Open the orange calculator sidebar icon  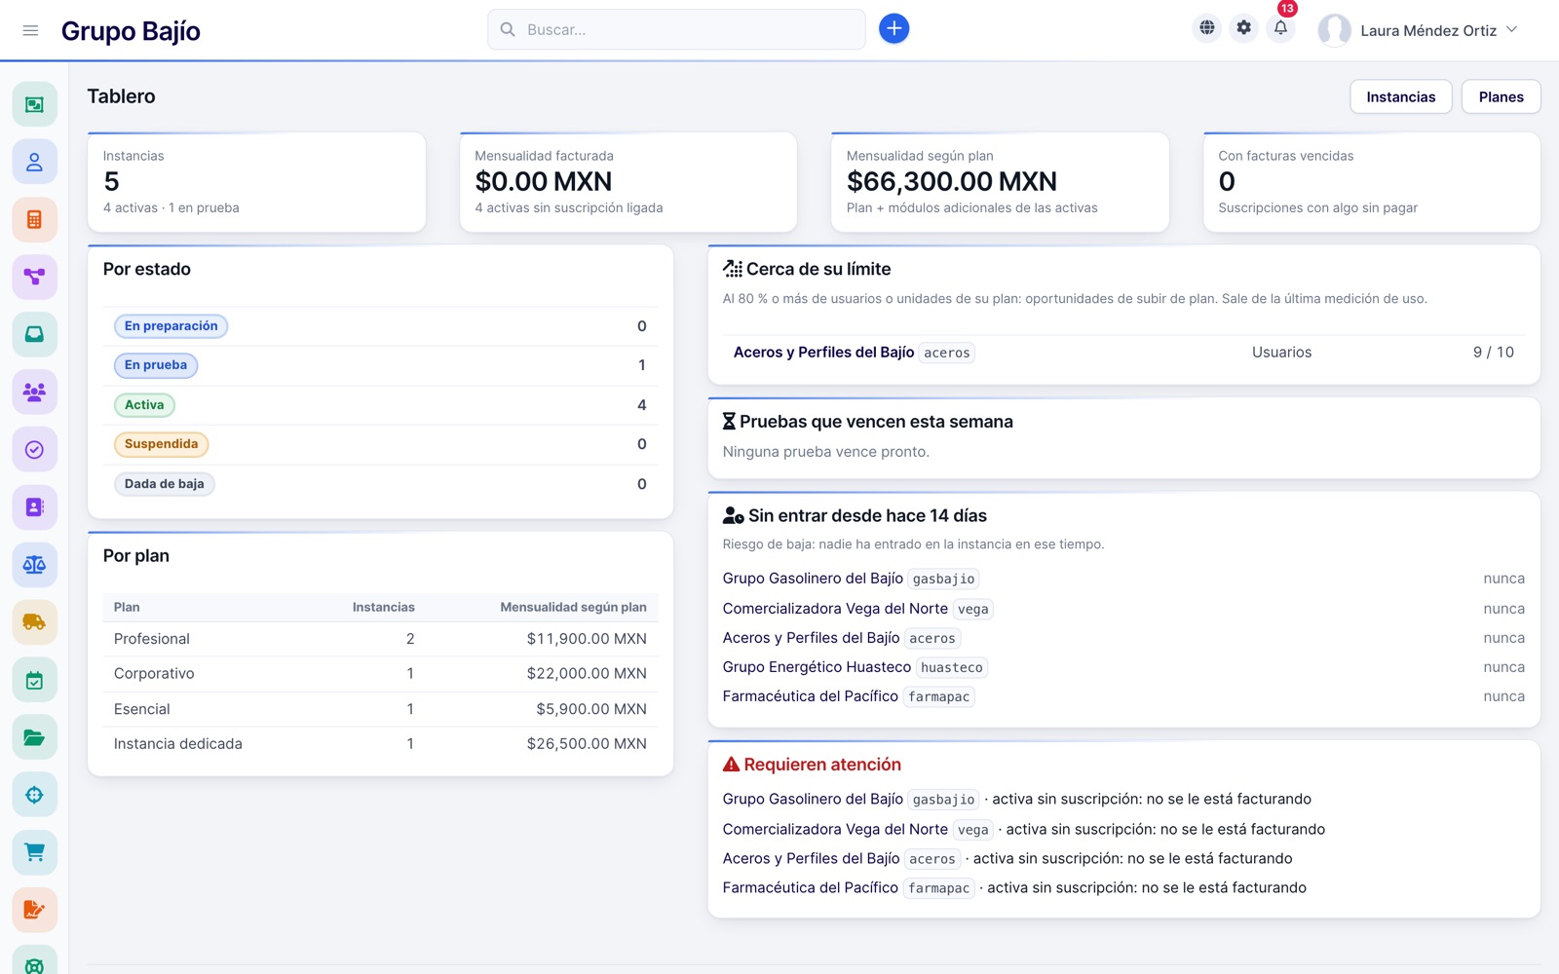tap(34, 219)
